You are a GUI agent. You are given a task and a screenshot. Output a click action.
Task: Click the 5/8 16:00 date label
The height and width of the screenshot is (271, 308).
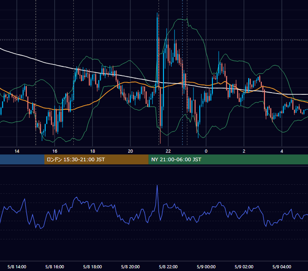pos(55,266)
